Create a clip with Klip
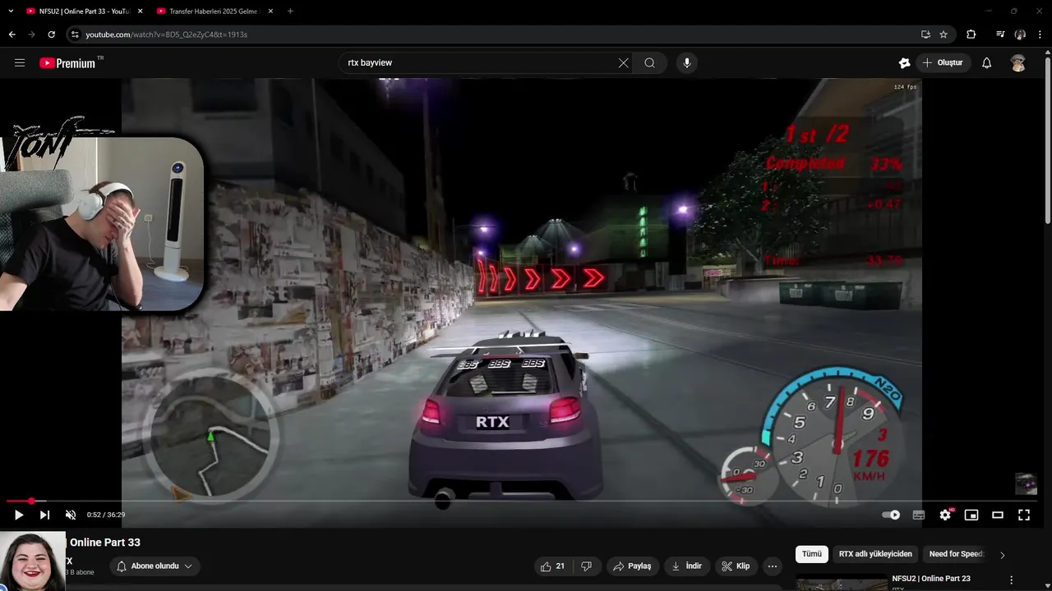Viewport: 1052px width, 591px height. coord(736,566)
